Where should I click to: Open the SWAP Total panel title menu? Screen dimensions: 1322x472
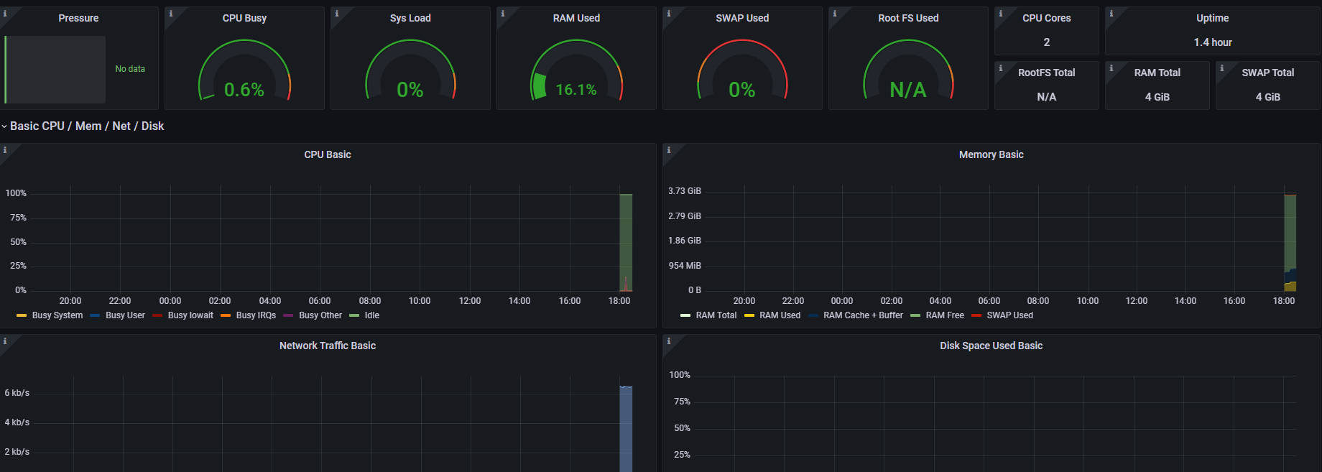coord(1268,73)
